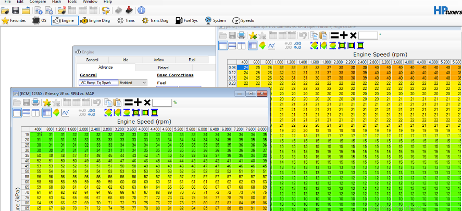
Task: Open the Fuel Sys section
Action: tap(187, 21)
